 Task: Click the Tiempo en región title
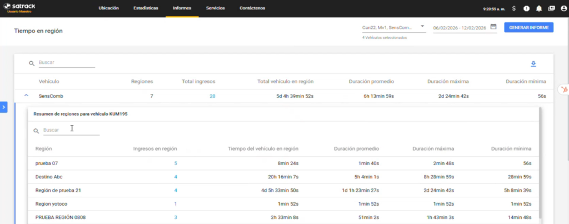[38, 31]
